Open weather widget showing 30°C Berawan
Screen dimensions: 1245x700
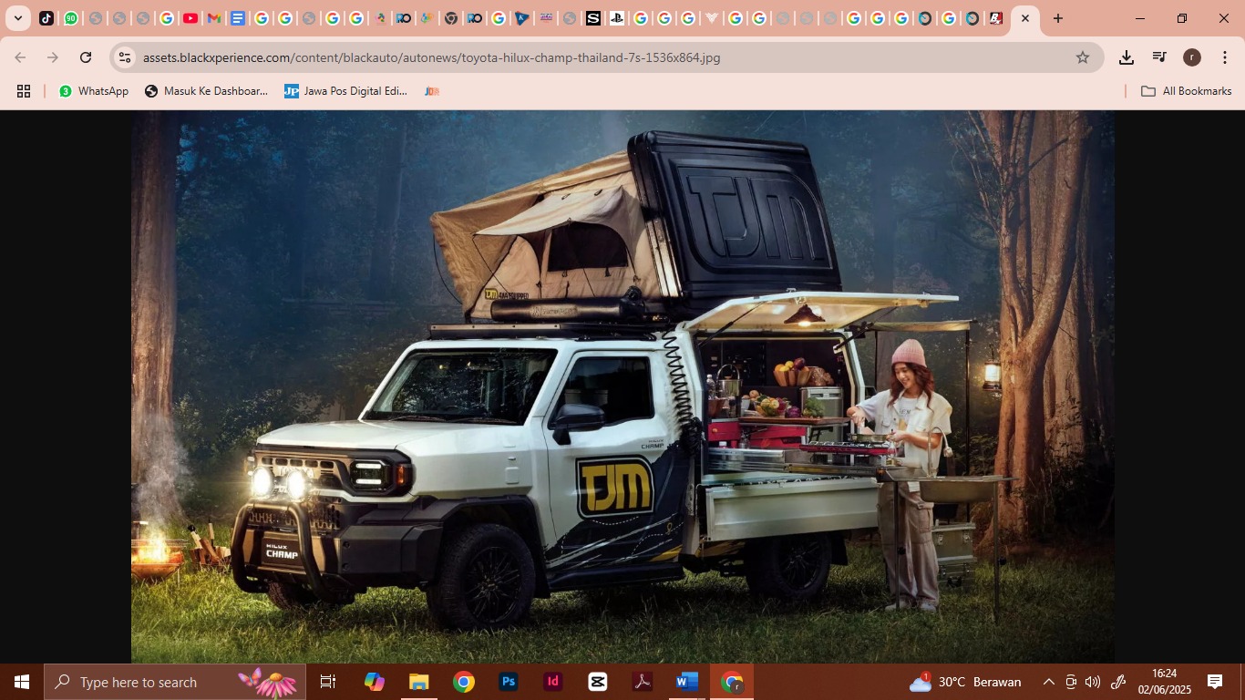965,682
